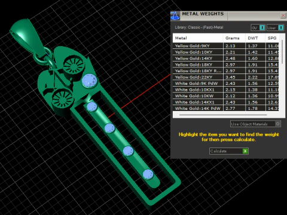Click the largest blue gemstone on the pendant
This screenshot has height=215, width=287.
pos(90,81)
